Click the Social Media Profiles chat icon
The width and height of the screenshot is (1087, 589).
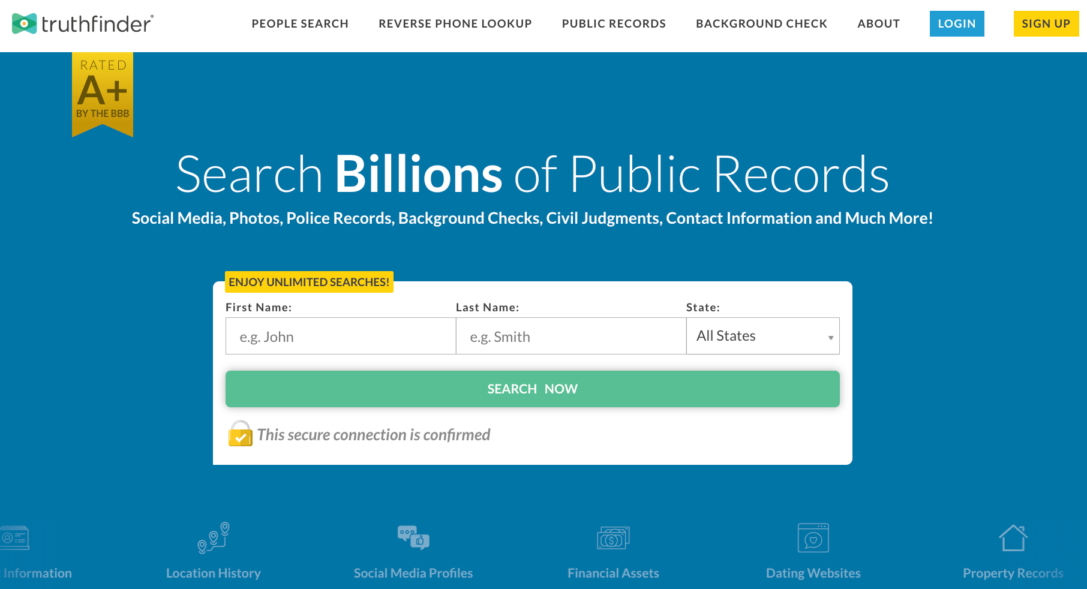pos(413,537)
